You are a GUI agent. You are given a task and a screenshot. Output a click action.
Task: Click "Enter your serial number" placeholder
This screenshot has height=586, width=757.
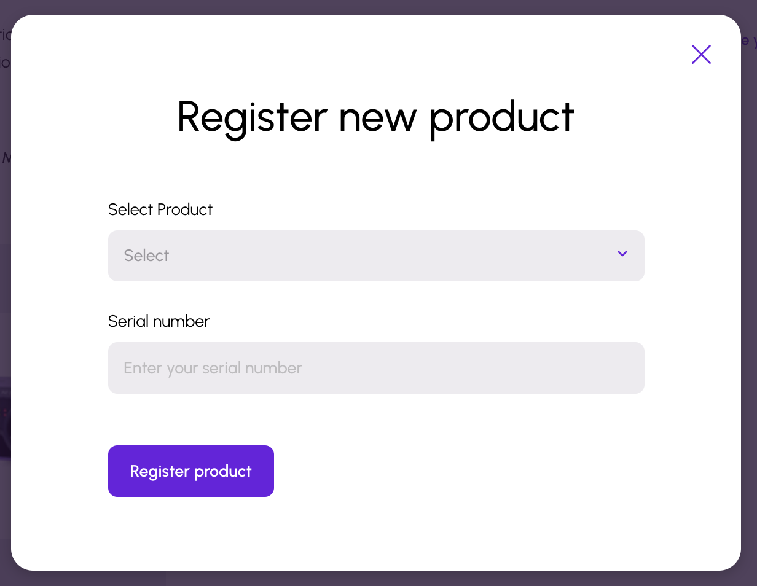click(213, 368)
